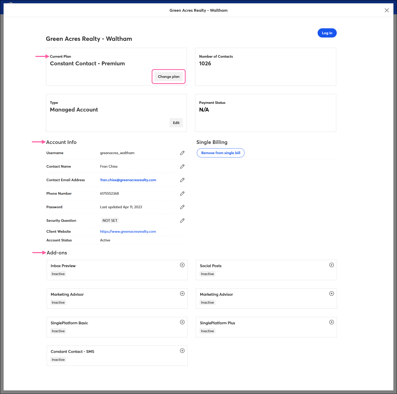Click the Inactive badge under Constant Contact - SMS

pos(58,360)
